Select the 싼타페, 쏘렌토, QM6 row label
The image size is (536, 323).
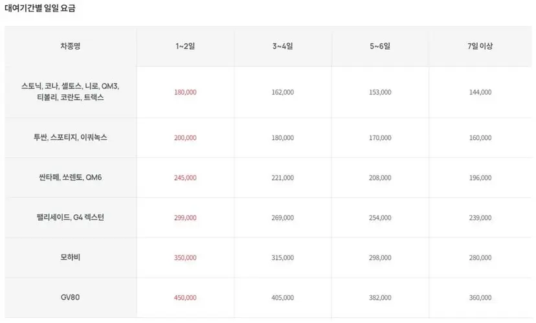coord(71,177)
